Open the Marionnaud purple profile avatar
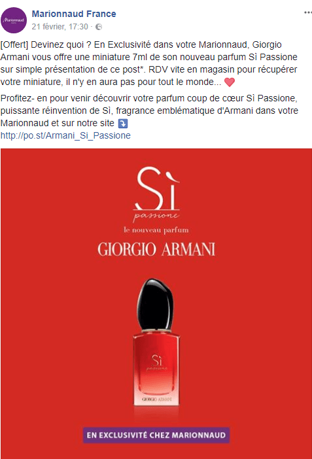Image resolution: width=312 pixels, height=459 pixels. coord(14,20)
